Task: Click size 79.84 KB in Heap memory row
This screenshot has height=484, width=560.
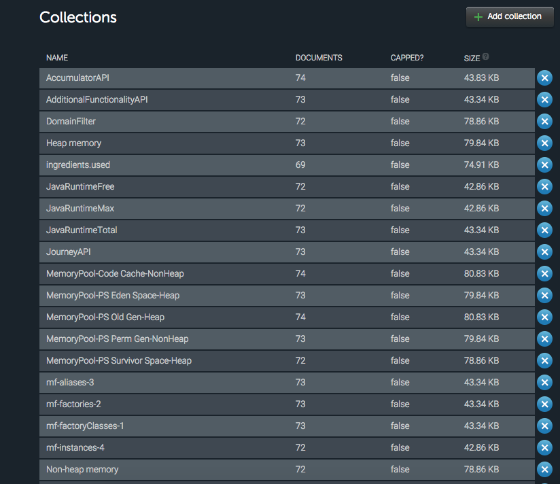Action: (481, 143)
